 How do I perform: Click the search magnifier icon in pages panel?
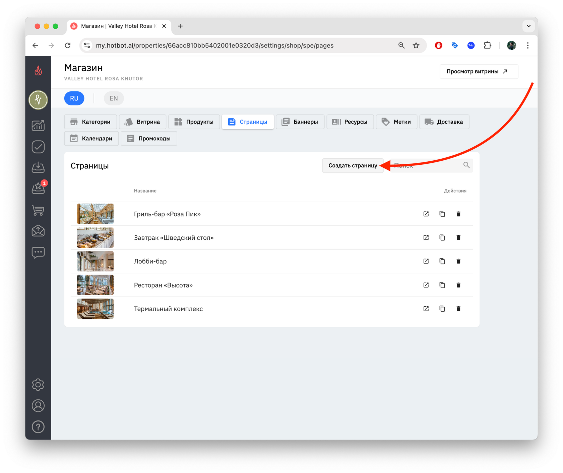(466, 165)
